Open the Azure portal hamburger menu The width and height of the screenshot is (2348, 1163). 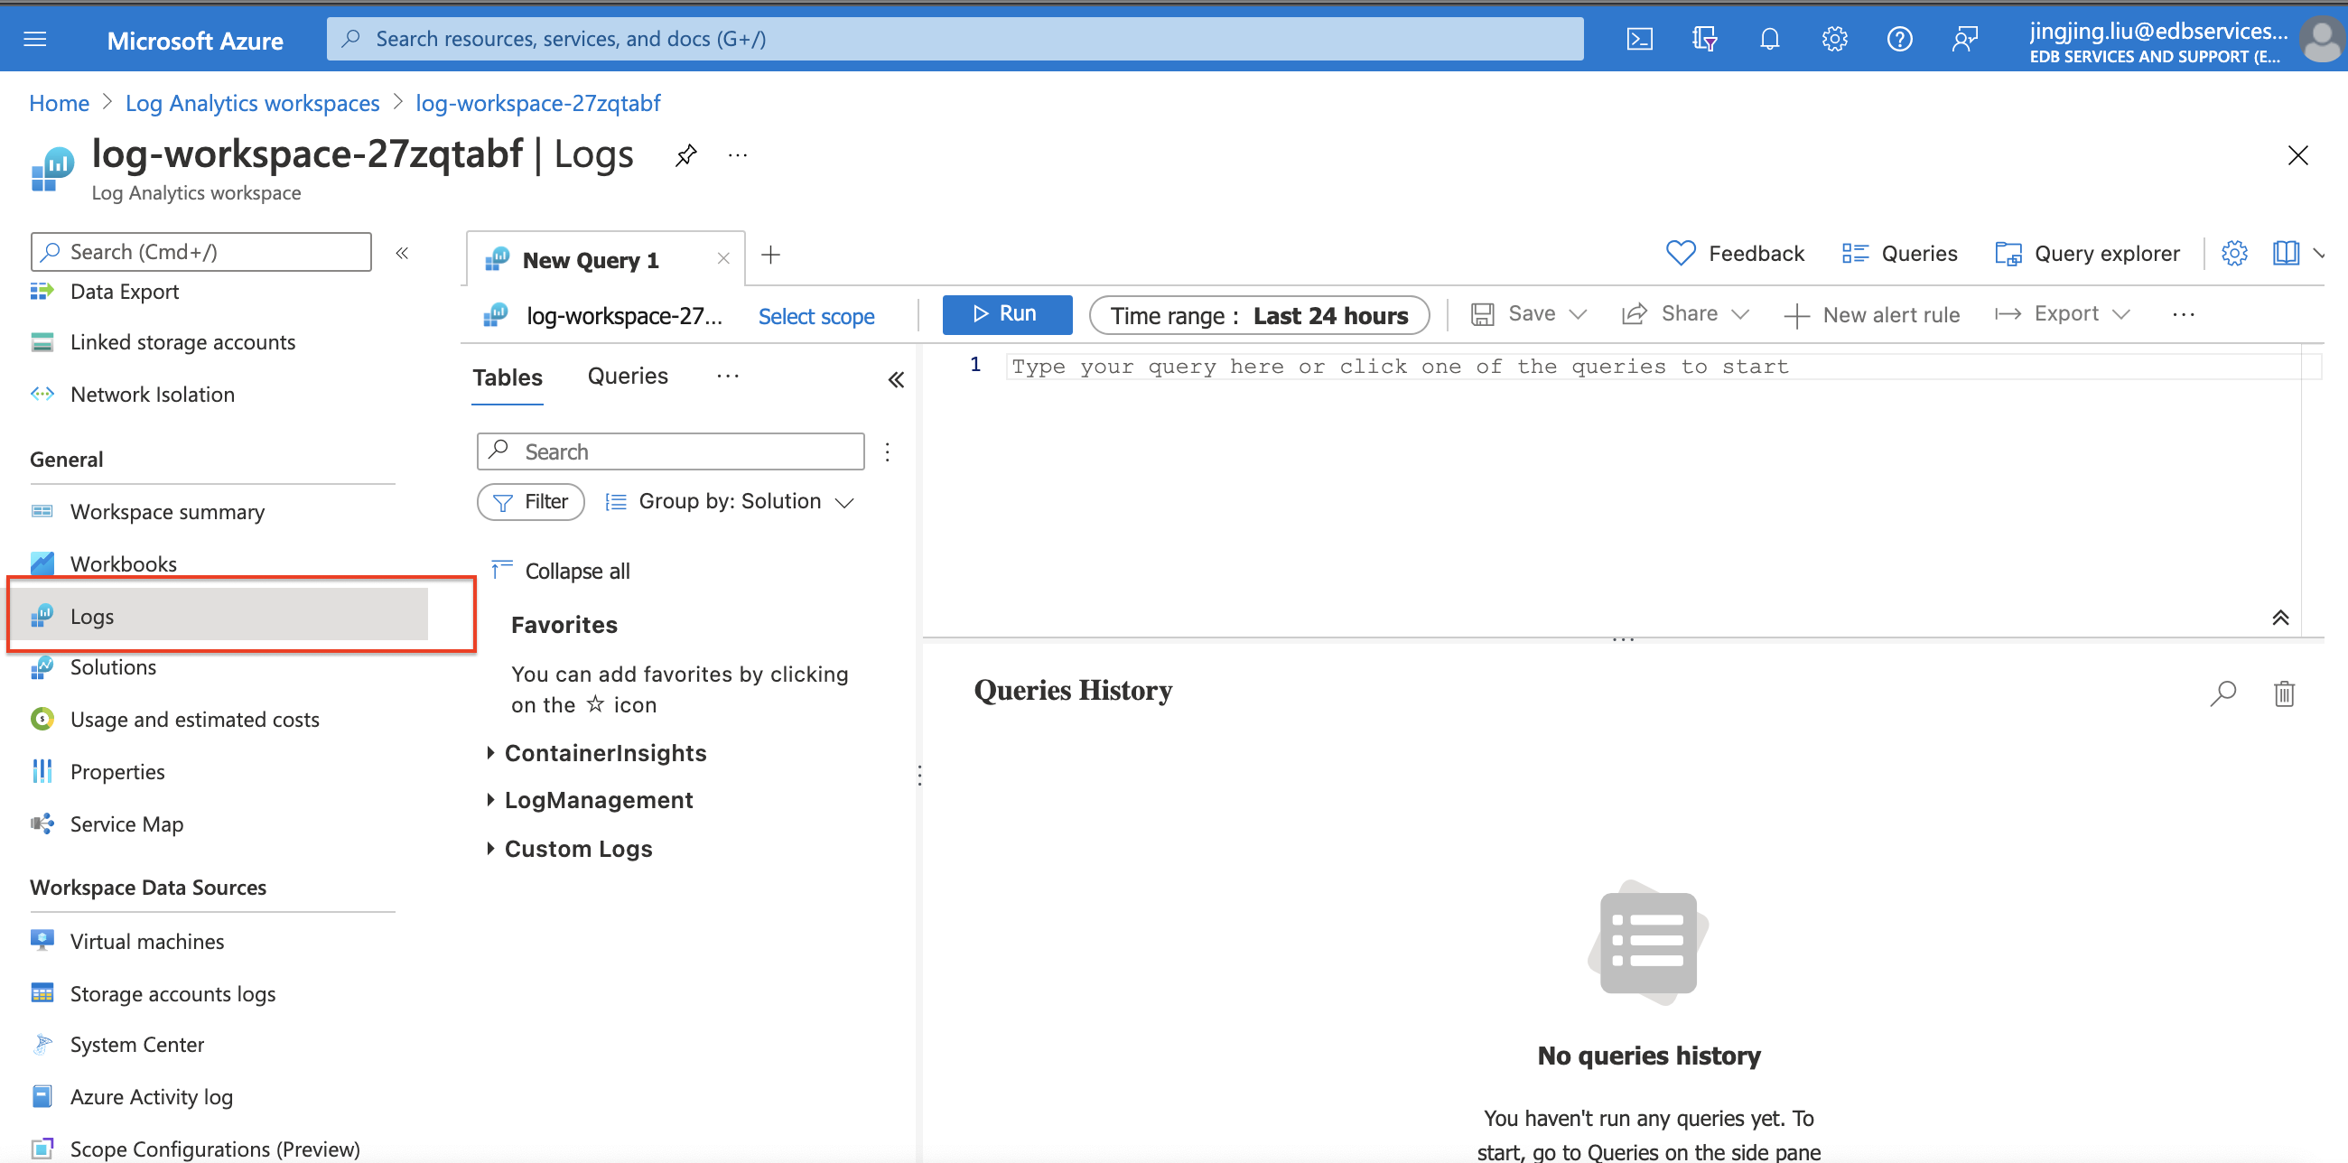point(34,39)
